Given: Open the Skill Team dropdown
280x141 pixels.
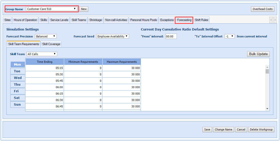Looking at the screenshot, I should click(x=42, y=54).
